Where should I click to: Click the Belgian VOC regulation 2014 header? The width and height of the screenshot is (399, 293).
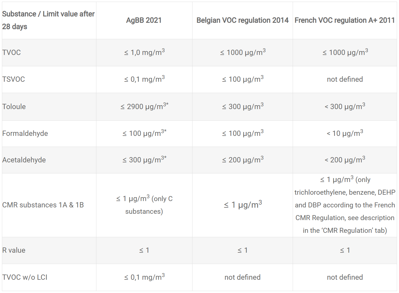coord(242,20)
